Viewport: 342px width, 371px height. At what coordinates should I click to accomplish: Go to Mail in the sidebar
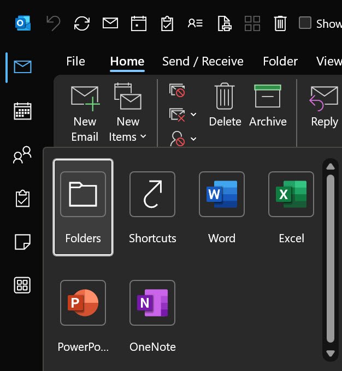(x=22, y=67)
